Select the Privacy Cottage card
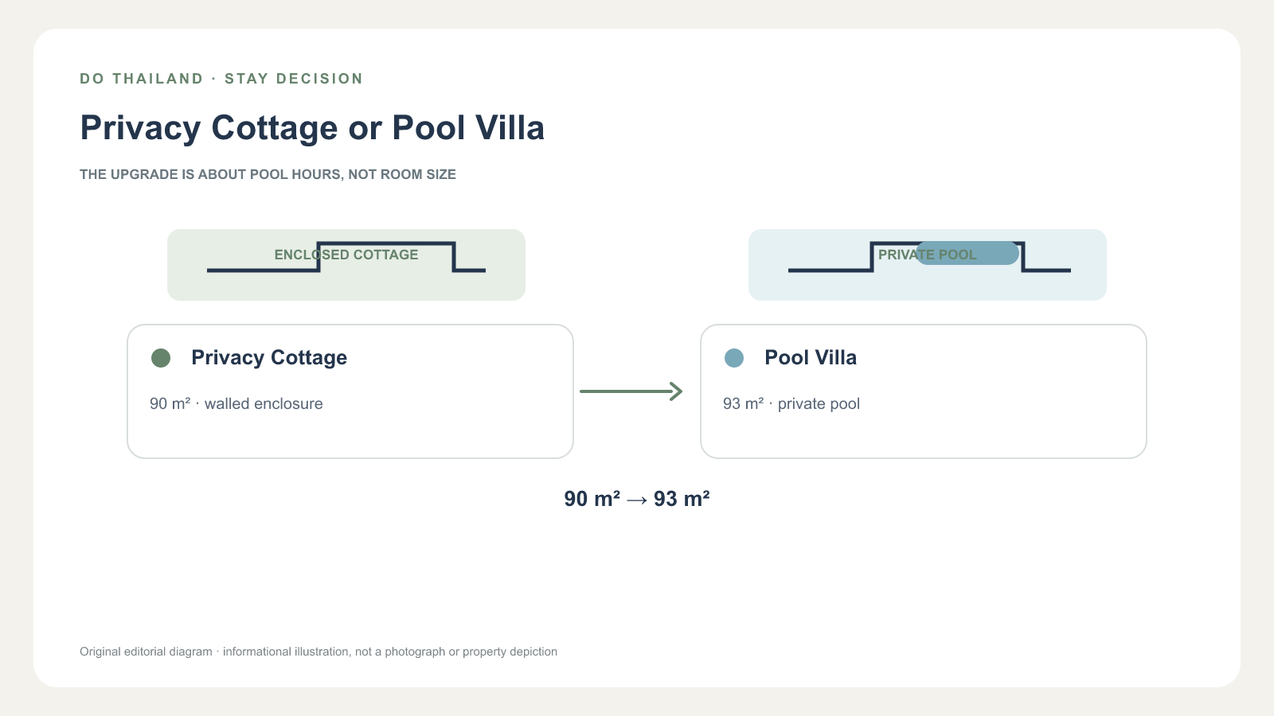Viewport: 1274px width, 716px height. pos(350,391)
